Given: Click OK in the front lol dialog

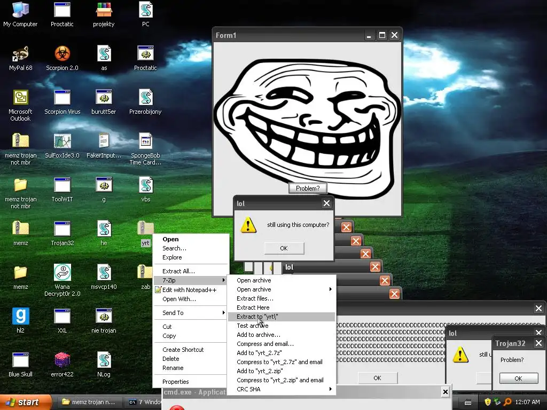Looking at the screenshot, I should (x=284, y=248).
